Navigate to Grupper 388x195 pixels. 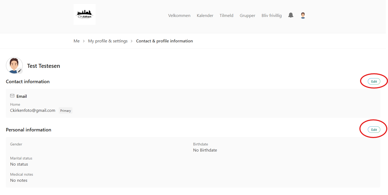[247, 16]
